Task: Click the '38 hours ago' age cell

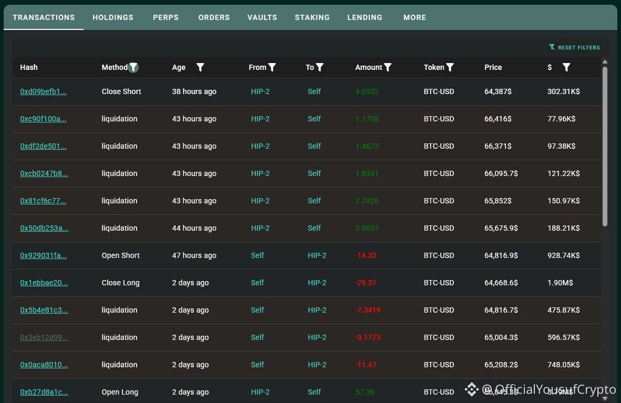Action: coord(194,91)
